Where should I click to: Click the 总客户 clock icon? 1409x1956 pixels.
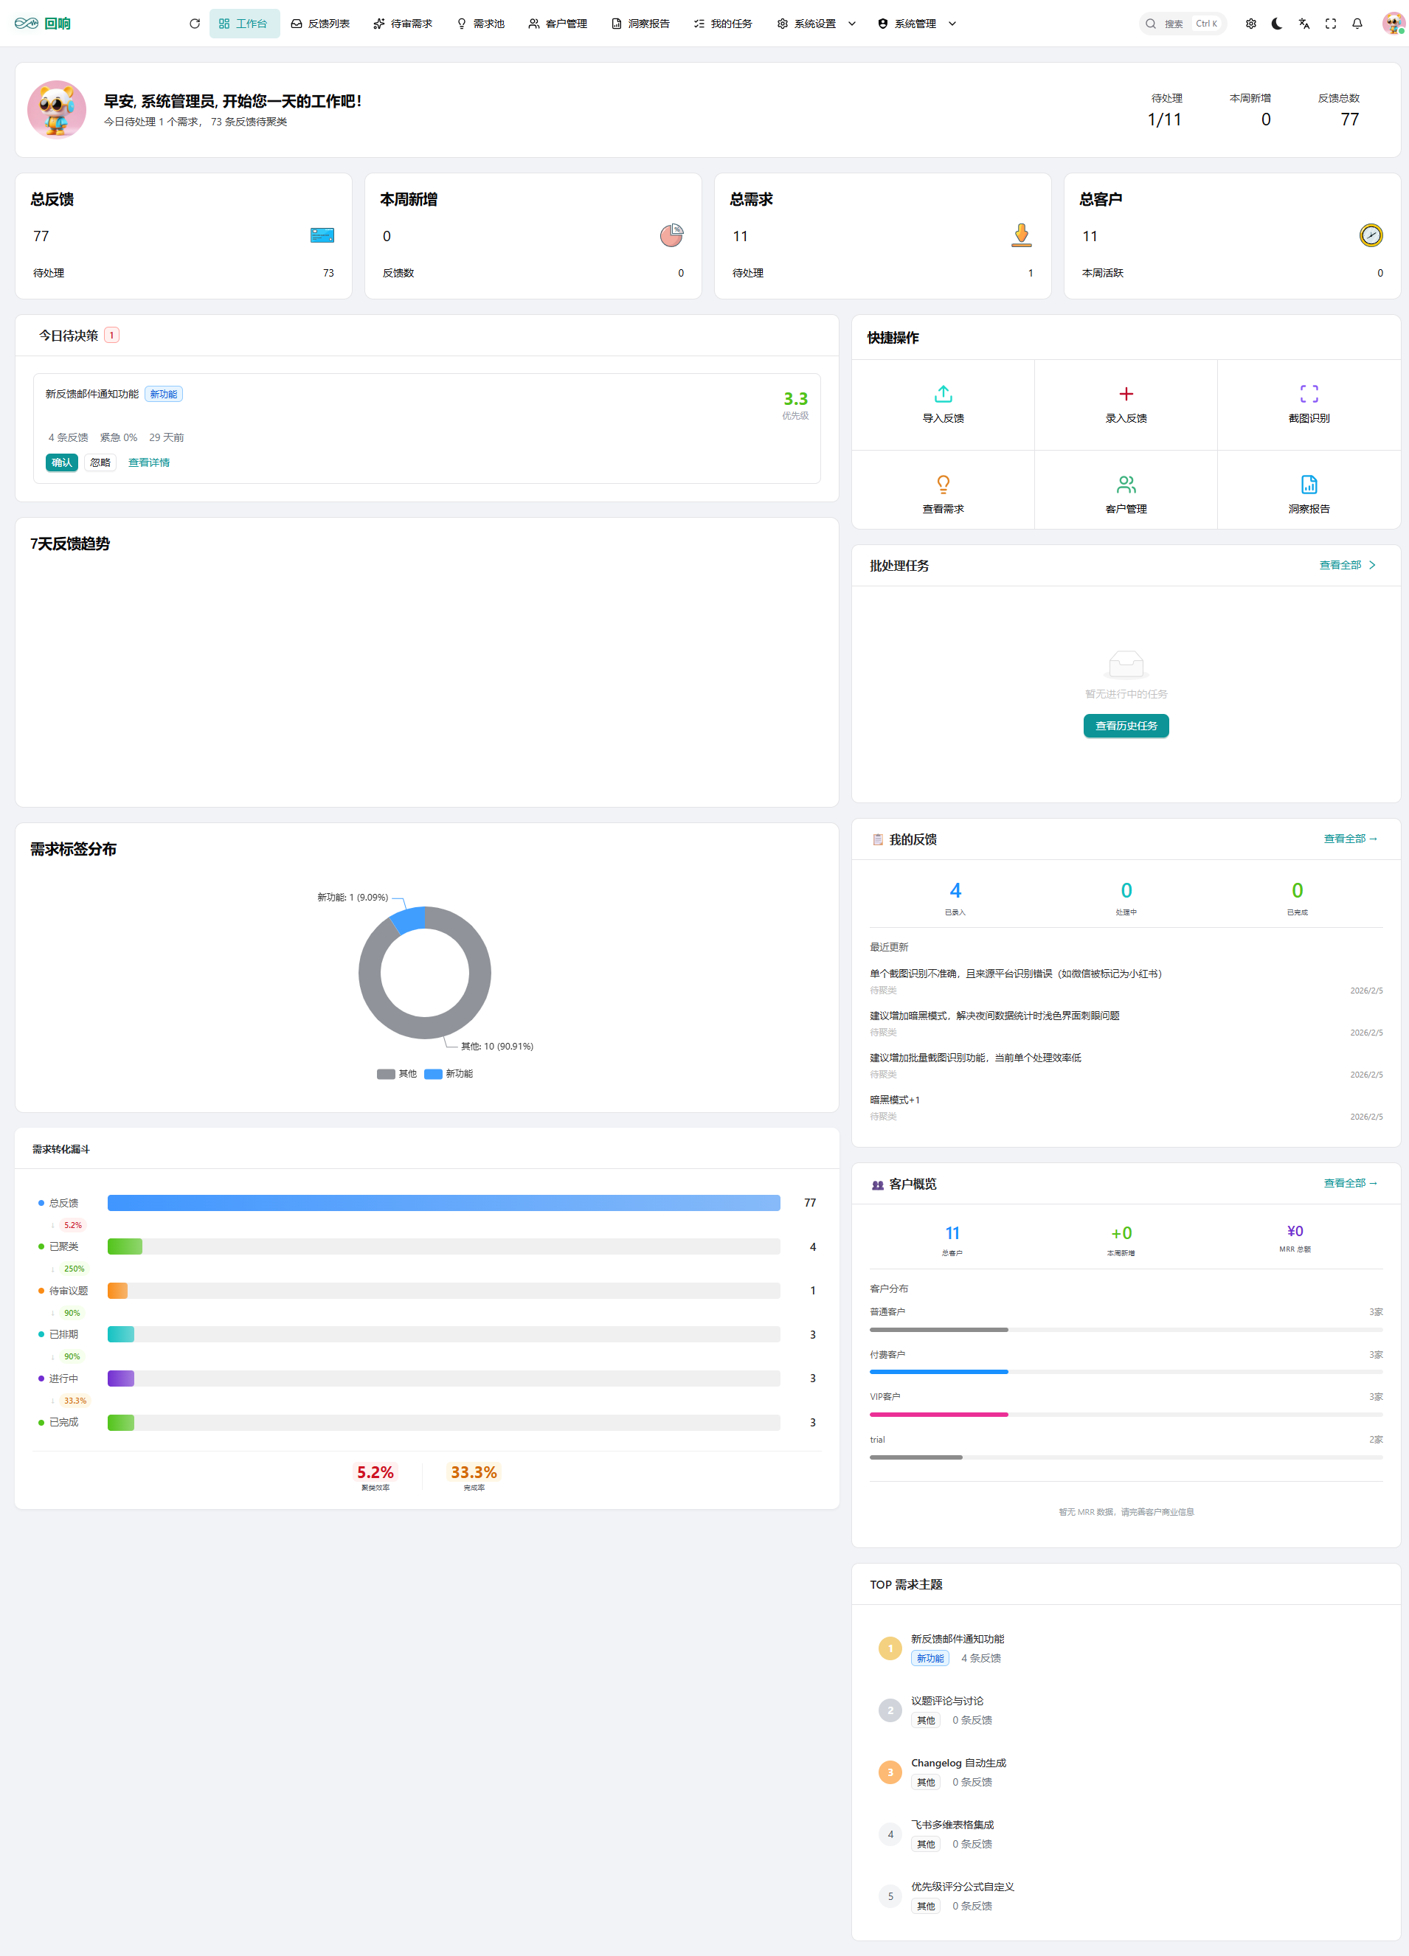pos(1371,235)
